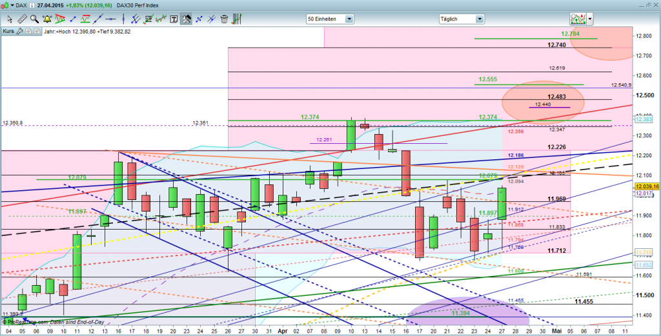Click the date 27.04.2015 in title bar
This screenshot has width=661, height=336.
[x=50, y=5]
